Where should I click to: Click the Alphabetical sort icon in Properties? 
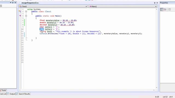(165, 10)
